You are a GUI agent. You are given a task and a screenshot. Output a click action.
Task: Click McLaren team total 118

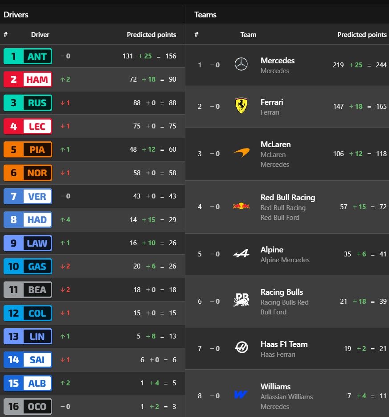(x=381, y=154)
